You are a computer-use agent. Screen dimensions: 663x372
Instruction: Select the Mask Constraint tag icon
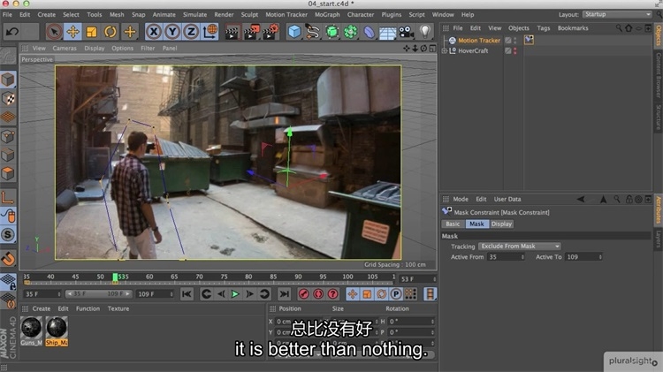pyautogui.click(x=529, y=40)
